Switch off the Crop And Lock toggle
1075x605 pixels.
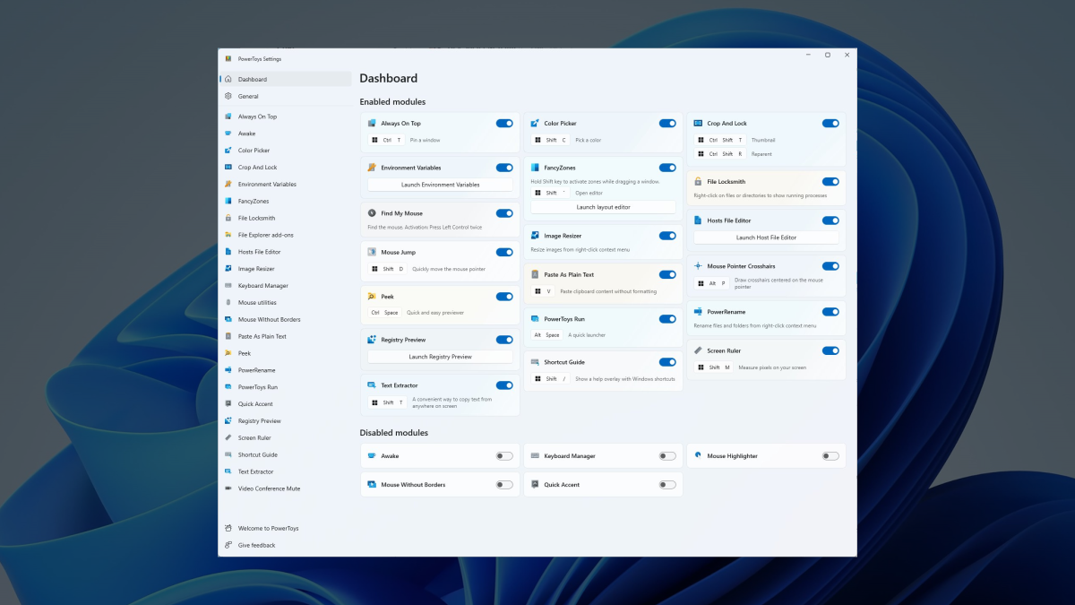(830, 123)
